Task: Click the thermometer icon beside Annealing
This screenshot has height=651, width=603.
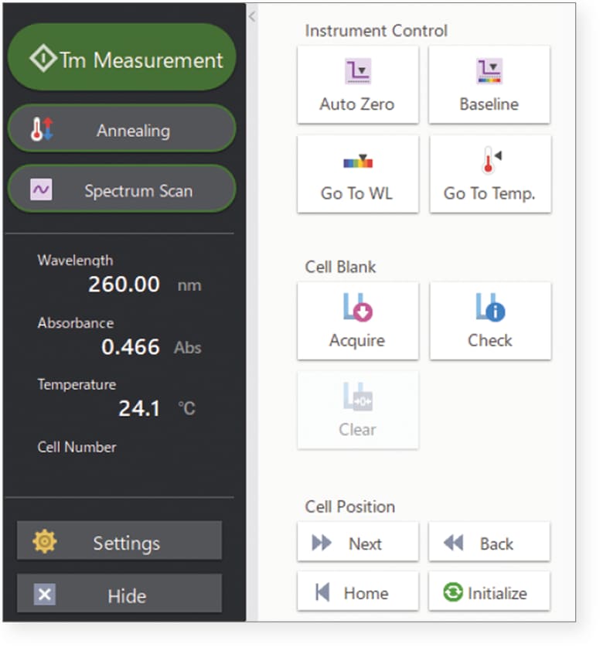Action: click(42, 128)
